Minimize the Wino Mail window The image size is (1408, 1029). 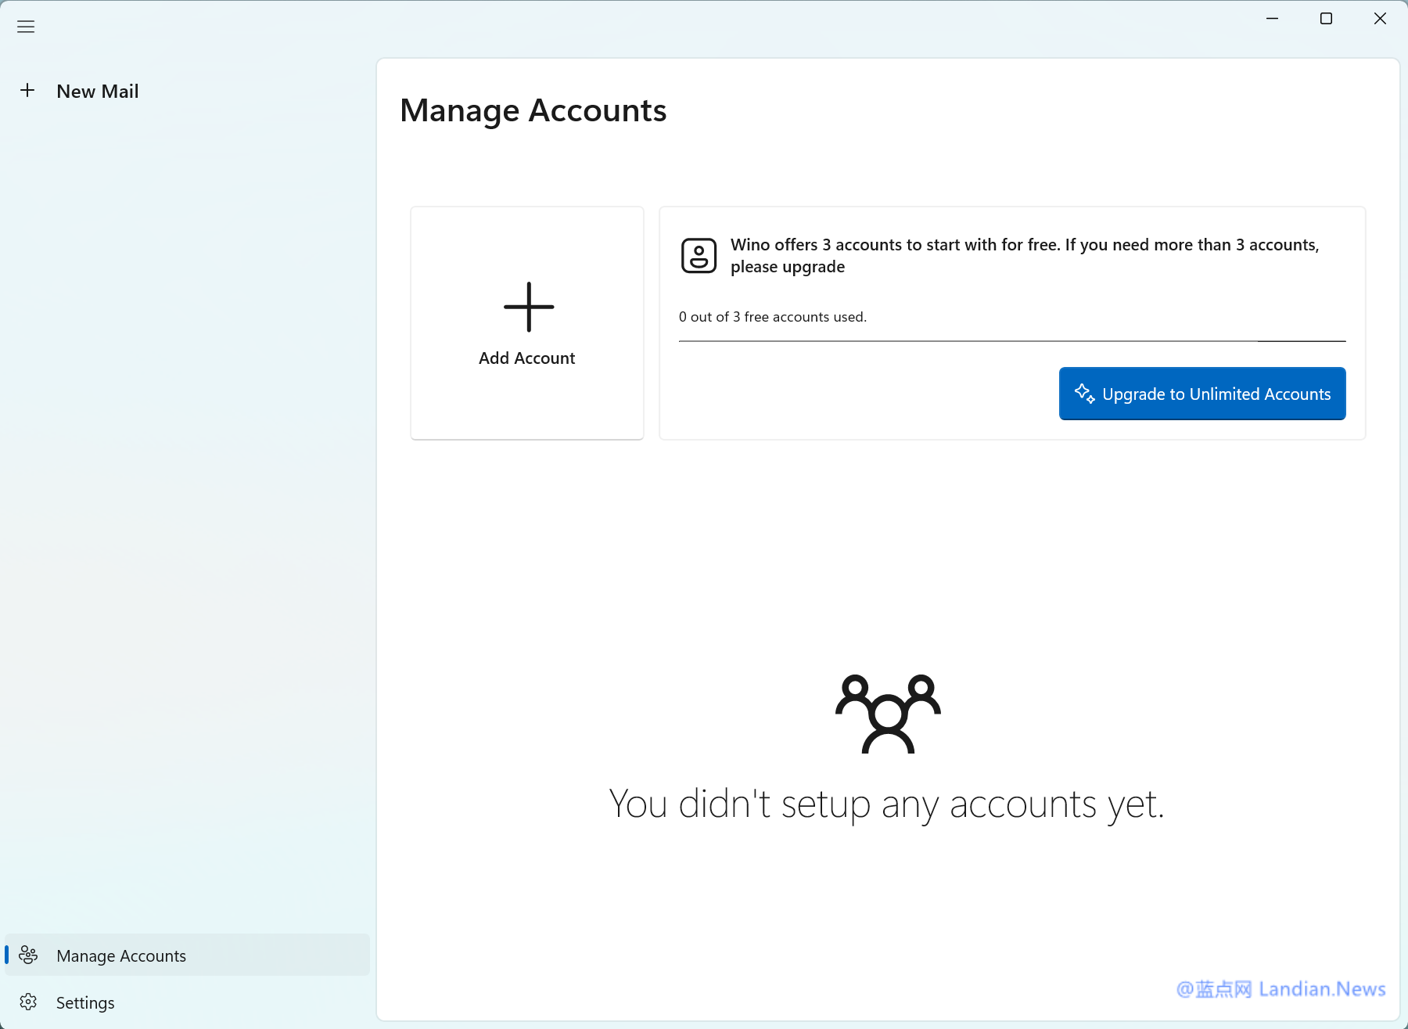coord(1273,19)
